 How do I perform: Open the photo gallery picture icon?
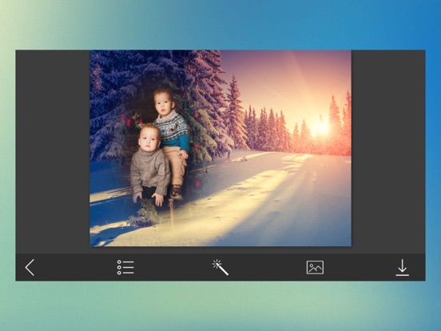[315, 267]
